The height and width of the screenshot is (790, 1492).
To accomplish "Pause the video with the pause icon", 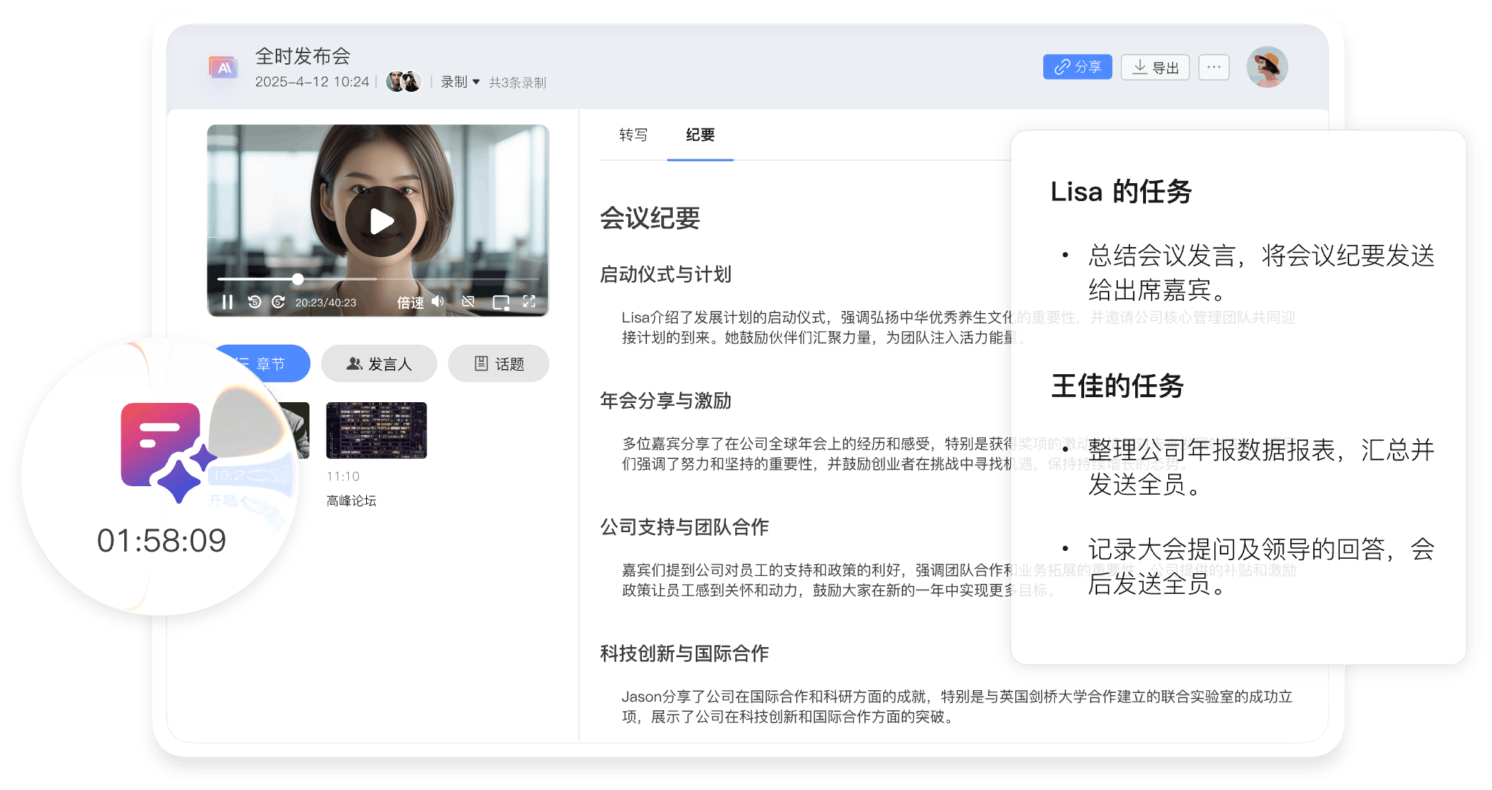I will tap(228, 302).
